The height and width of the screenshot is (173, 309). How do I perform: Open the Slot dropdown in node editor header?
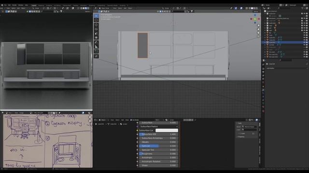(159, 120)
